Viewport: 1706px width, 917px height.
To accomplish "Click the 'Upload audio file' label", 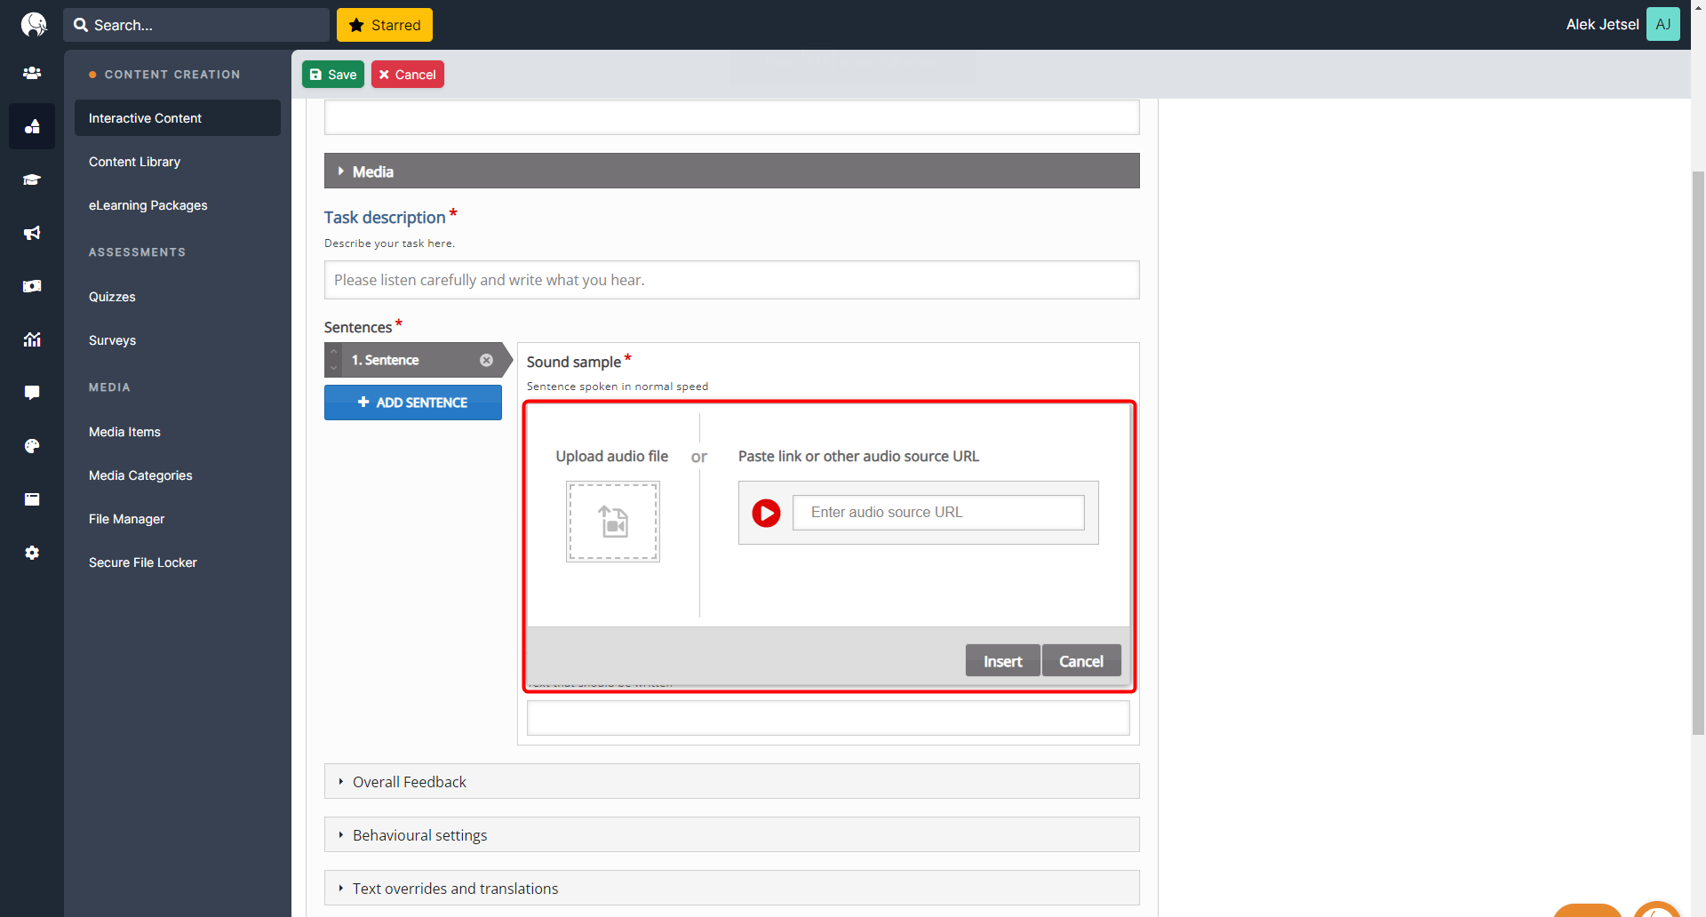I will (x=612, y=456).
